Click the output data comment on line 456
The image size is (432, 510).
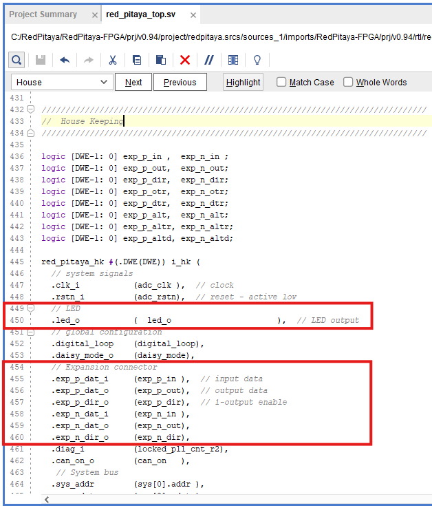234,391
